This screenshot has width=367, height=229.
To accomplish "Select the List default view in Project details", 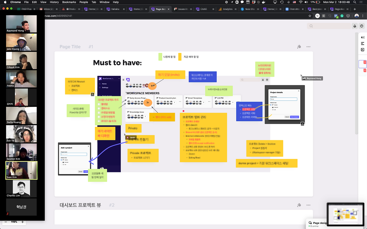I will [x=271, y=110].
